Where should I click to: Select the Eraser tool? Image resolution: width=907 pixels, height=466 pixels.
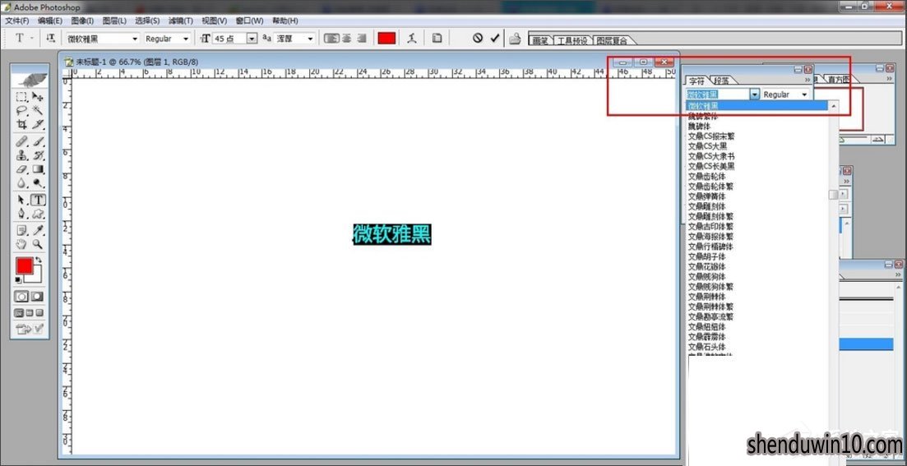(x=21, y=169)
